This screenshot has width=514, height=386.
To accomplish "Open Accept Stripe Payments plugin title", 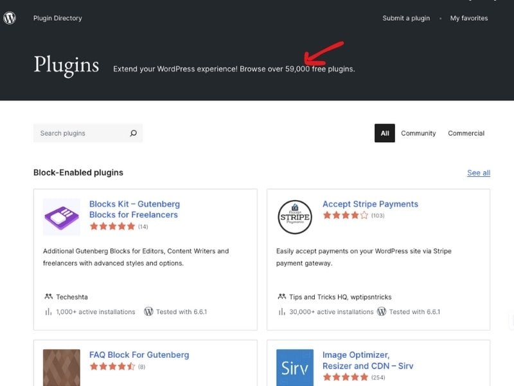I will (x=371, y=204).
